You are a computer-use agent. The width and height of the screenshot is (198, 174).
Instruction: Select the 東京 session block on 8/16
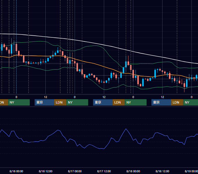pyautogui.click(x=44, y=102)
